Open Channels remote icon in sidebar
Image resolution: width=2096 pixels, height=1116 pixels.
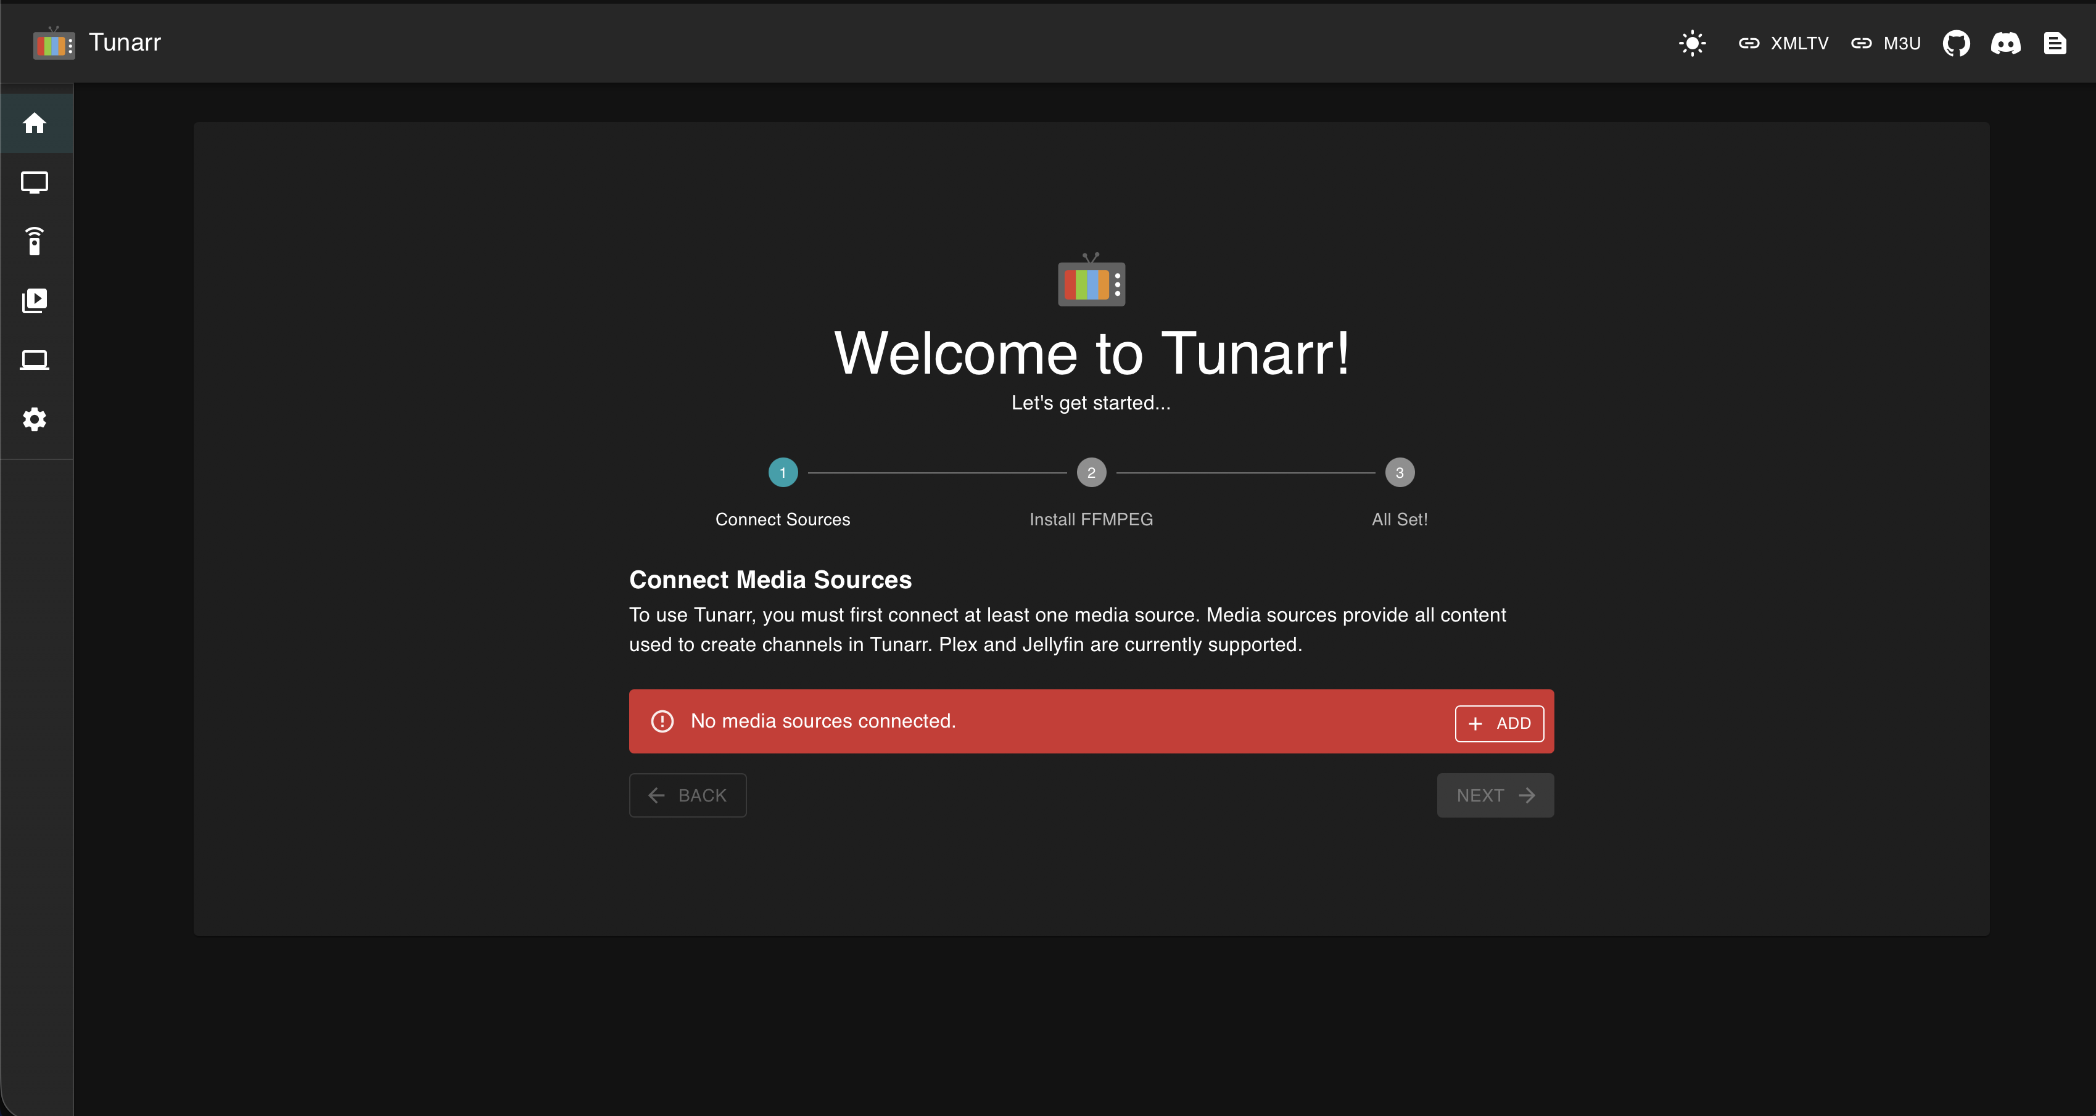[x=34, y=242]
